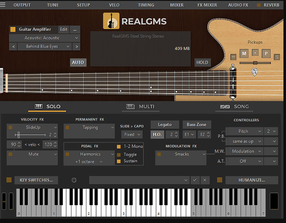Open the MIXER menu
The image size is (286, 223).
177,5
